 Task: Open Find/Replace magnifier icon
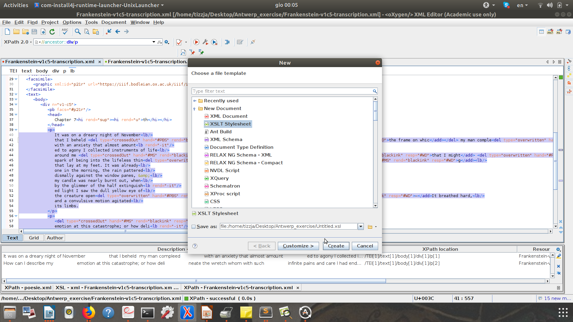pos(78,32)
